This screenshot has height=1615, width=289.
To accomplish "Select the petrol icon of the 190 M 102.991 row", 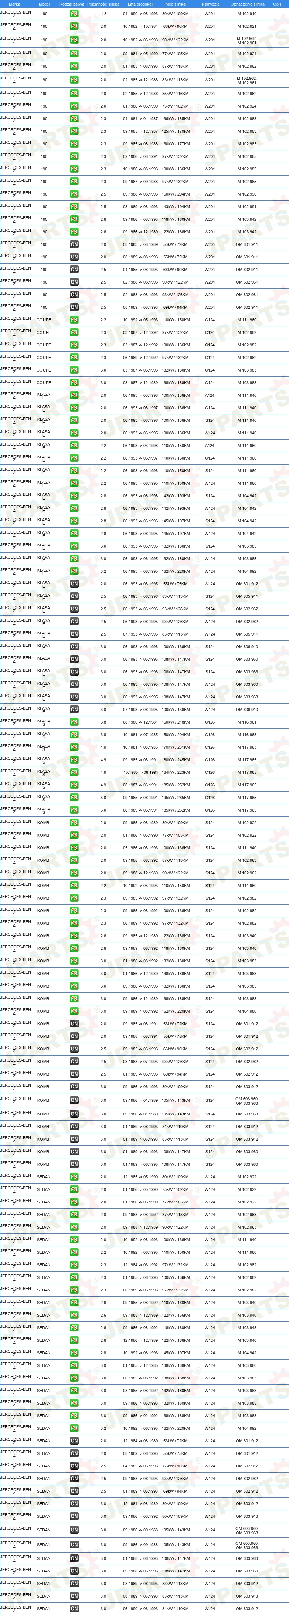I will [74, 207].
